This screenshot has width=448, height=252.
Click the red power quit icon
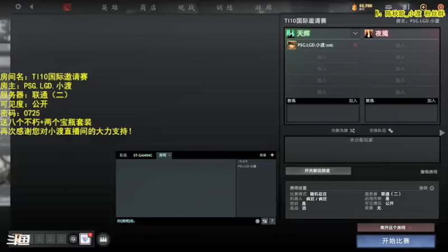440,7
